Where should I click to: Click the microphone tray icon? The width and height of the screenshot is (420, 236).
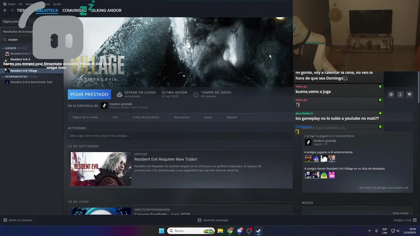tap(376, 231)
